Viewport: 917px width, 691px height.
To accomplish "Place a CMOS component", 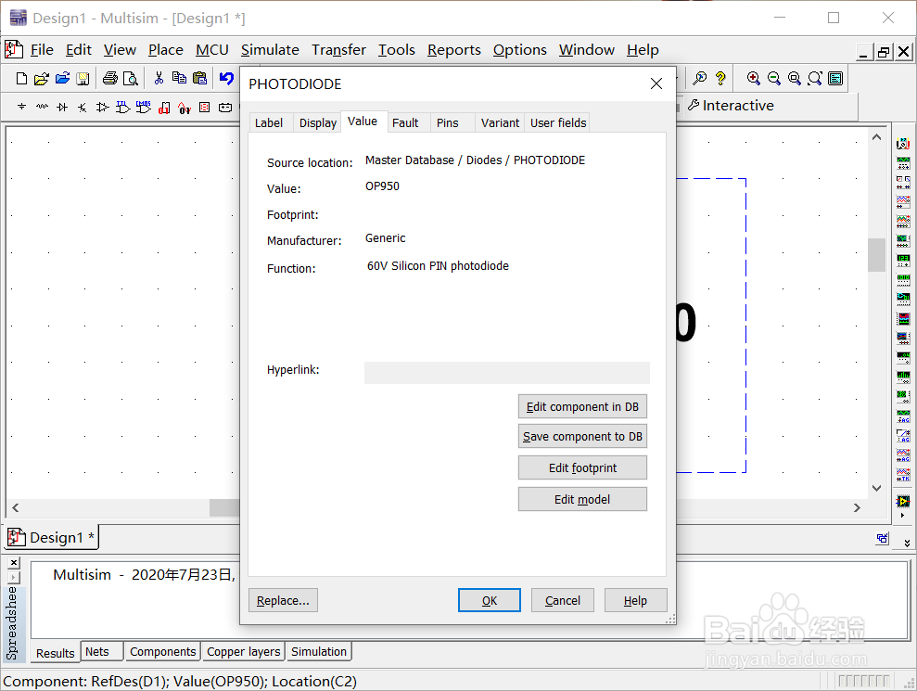I will click(x=144, y=107).
